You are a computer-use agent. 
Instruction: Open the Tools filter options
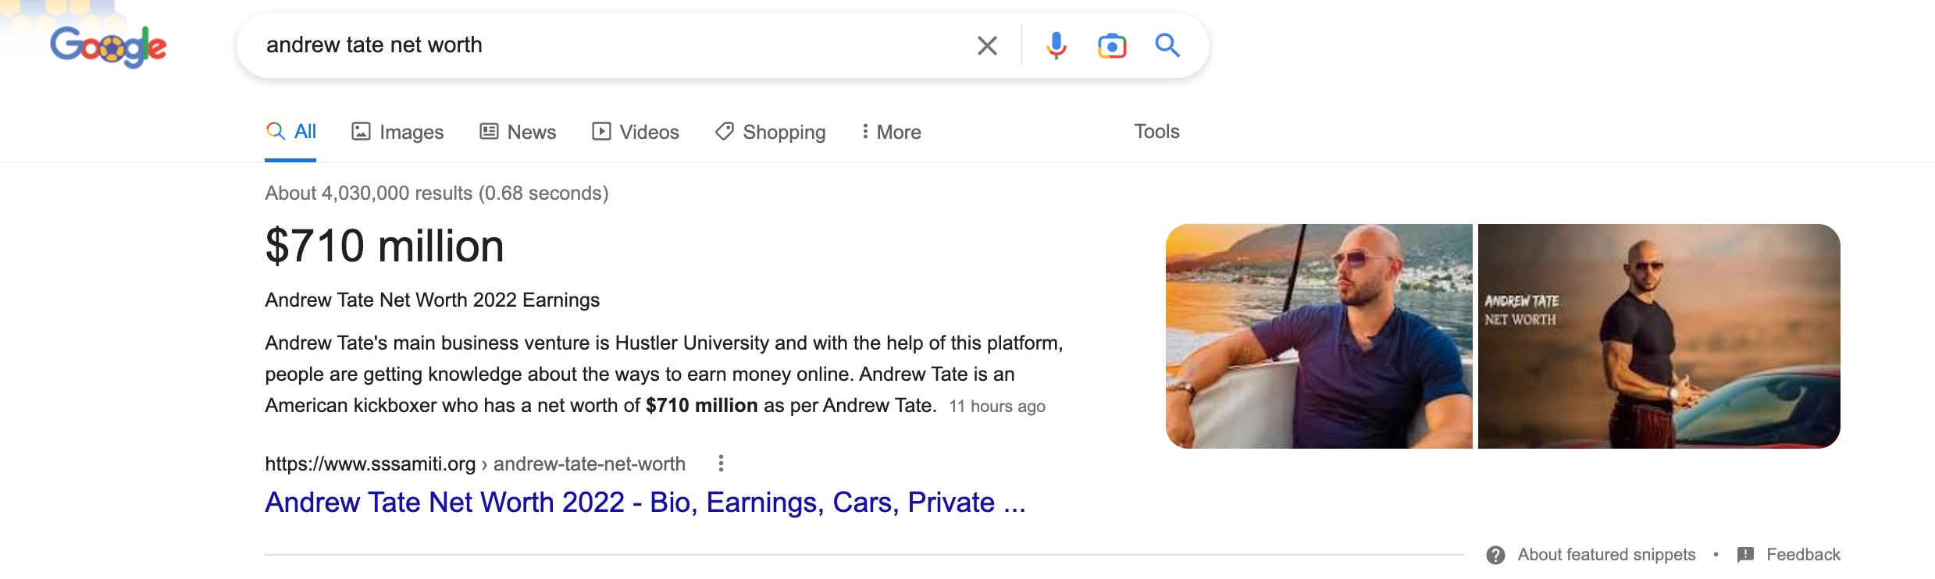coord(1156,131)
